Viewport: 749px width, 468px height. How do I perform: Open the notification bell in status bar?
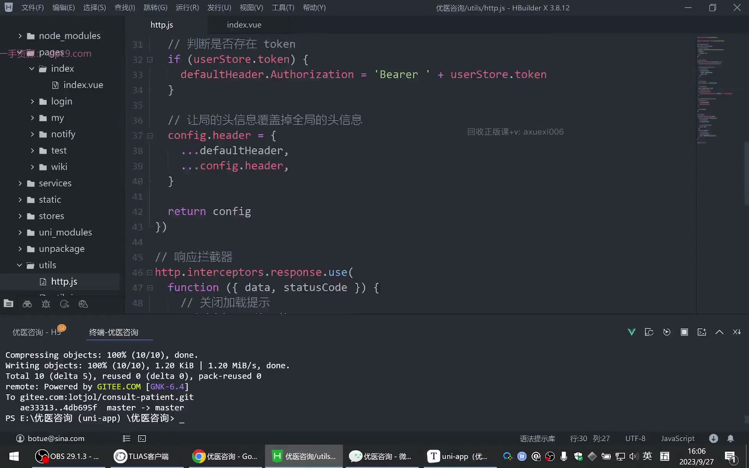[731, 438]
